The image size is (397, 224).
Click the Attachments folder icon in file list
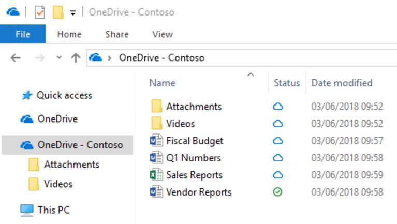coord(157,106)
